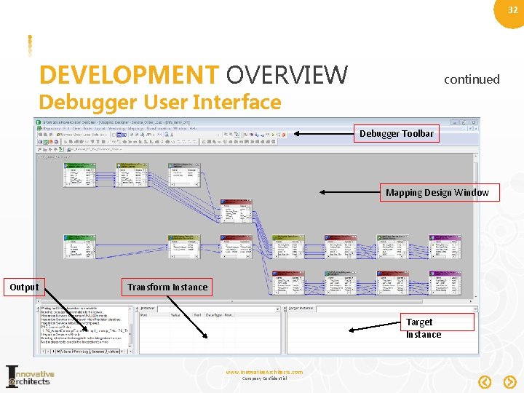524x393 pixels.
Task: Expand the transform Instance dropdown
Action: point(277,309)
